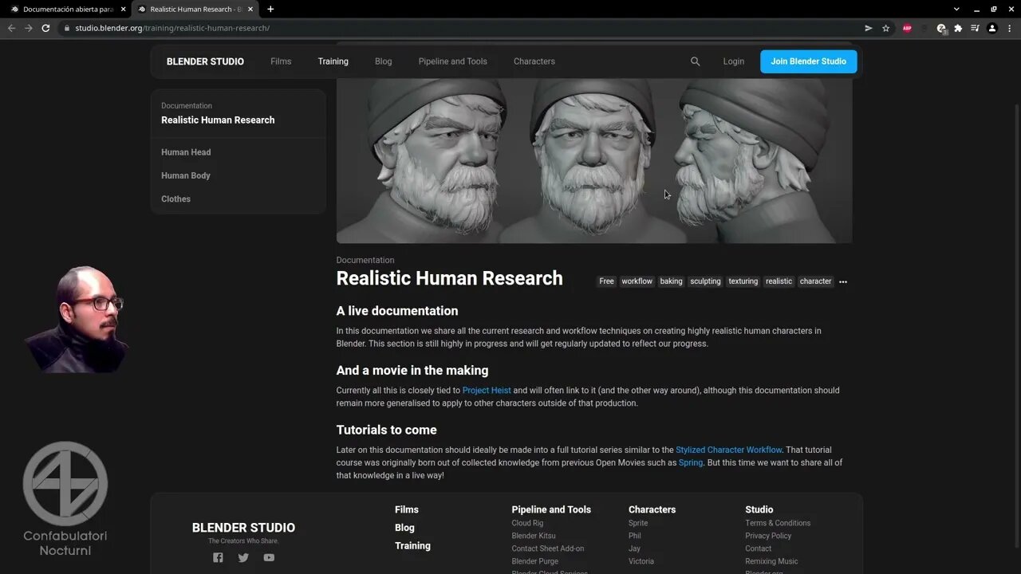This screenshot has height=574, width=1021.
Task: Open footer Phil character link
Action: [x=635, y=536]
